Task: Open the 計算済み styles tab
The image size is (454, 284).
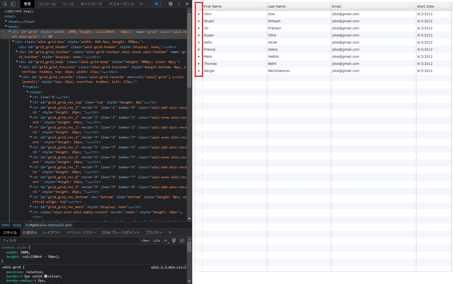Action: 30,233
